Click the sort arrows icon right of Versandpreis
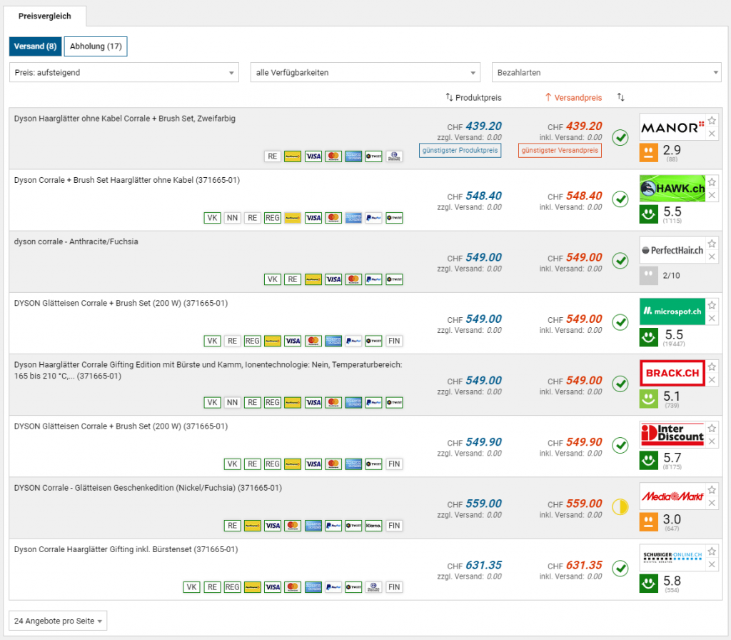 (x=621, y=97)
